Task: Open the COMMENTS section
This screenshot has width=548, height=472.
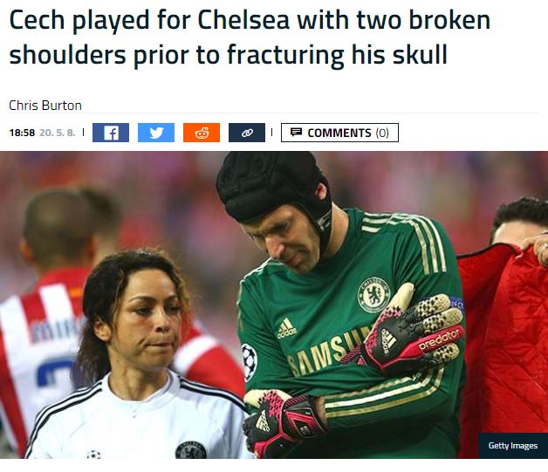Action: click(x=339, y=133)
